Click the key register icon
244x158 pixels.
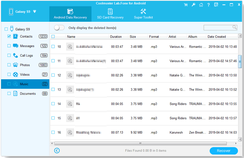[x=193, y=5]
